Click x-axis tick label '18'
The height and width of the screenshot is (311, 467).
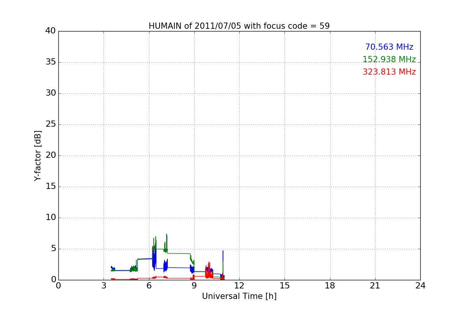tap(330, 286)
